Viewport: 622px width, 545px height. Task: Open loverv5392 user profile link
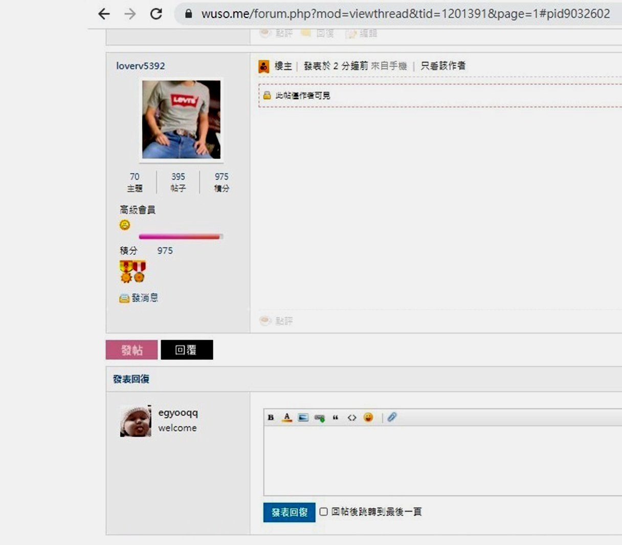click(x=141, y=66)
